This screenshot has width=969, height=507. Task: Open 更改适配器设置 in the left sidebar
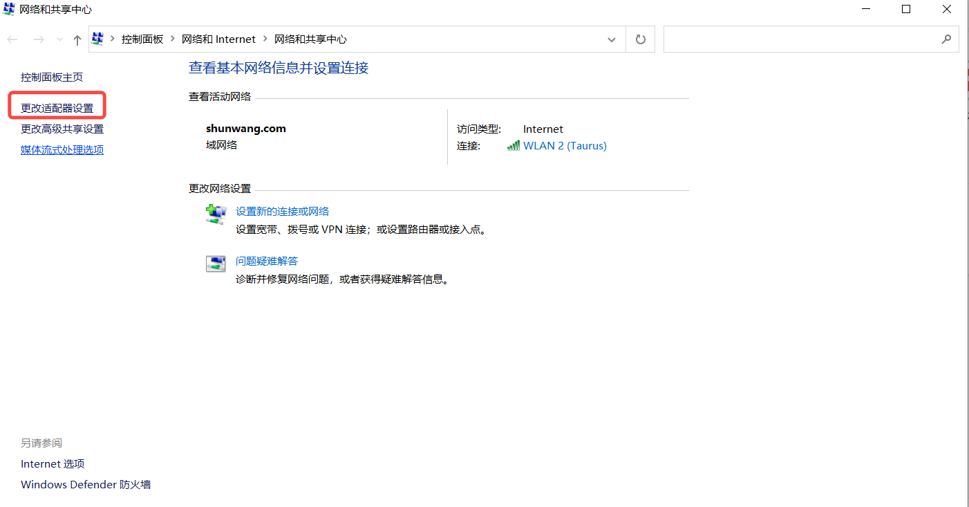pyautogui.click(x=57, y=109)
